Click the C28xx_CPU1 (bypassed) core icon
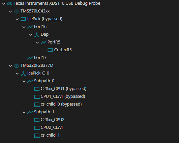This screenshot has width=179, height=143. coord(37,89)
